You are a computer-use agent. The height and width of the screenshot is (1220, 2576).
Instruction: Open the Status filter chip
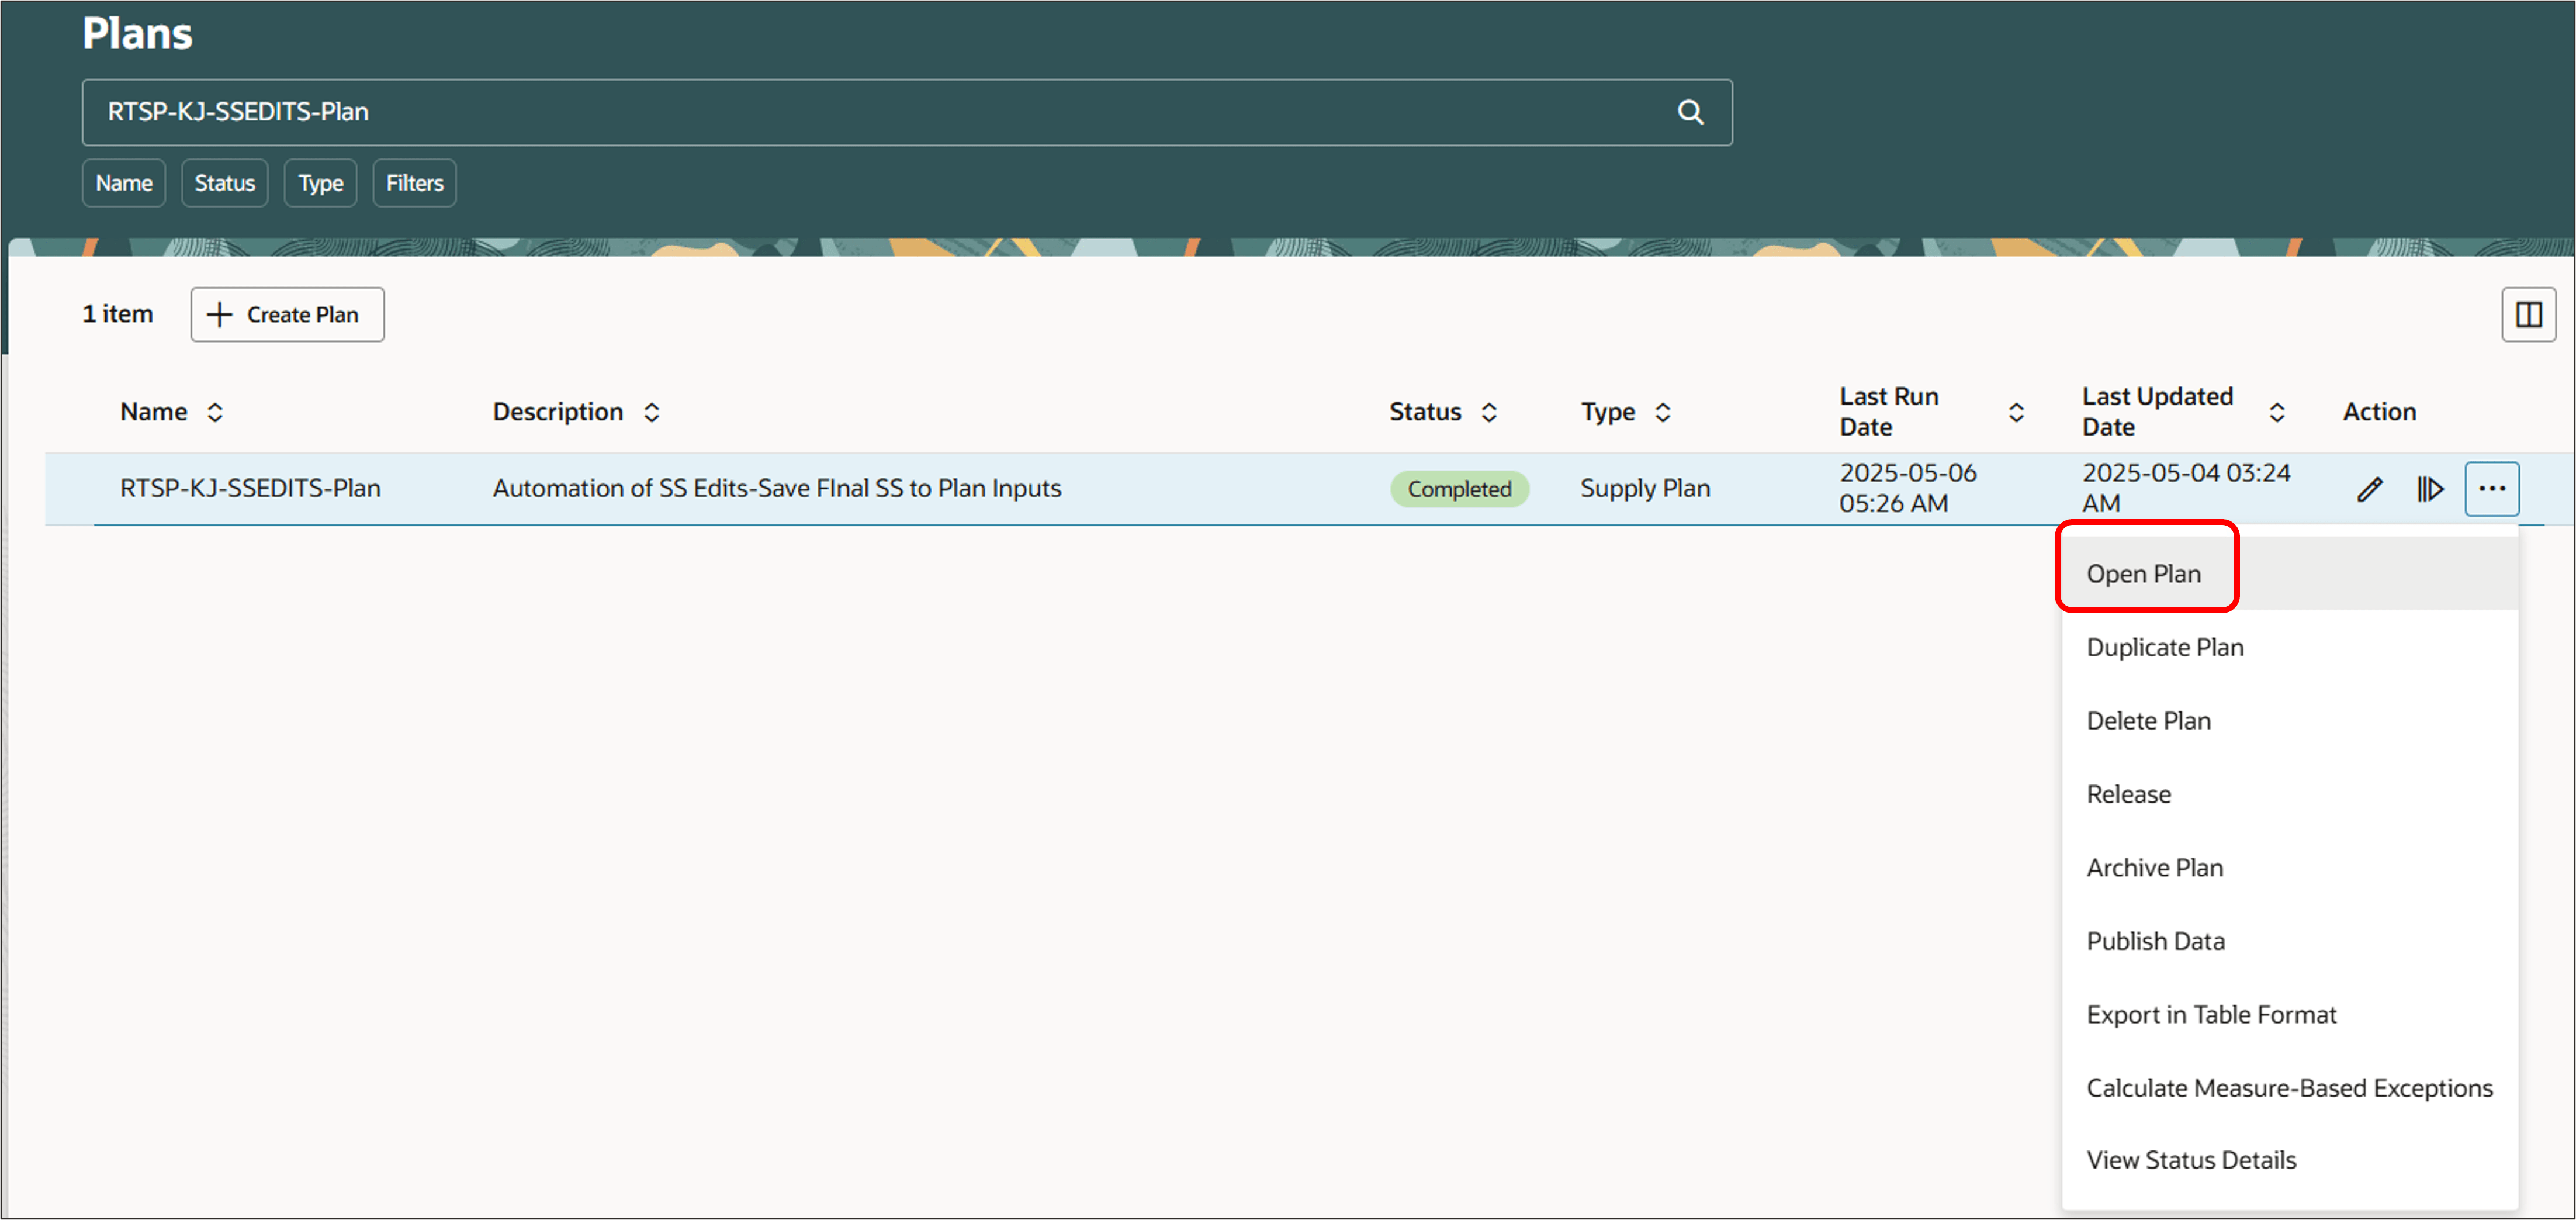pyautogui.click(x=224, y=183)
